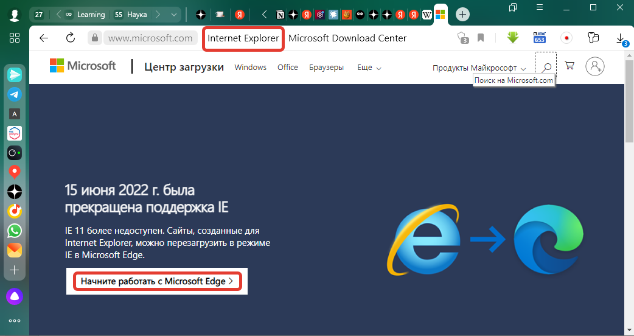Image resolution: width=634 pixels, height=336 pixels.
Task: Click the red record dot extension
Action: 566,38
